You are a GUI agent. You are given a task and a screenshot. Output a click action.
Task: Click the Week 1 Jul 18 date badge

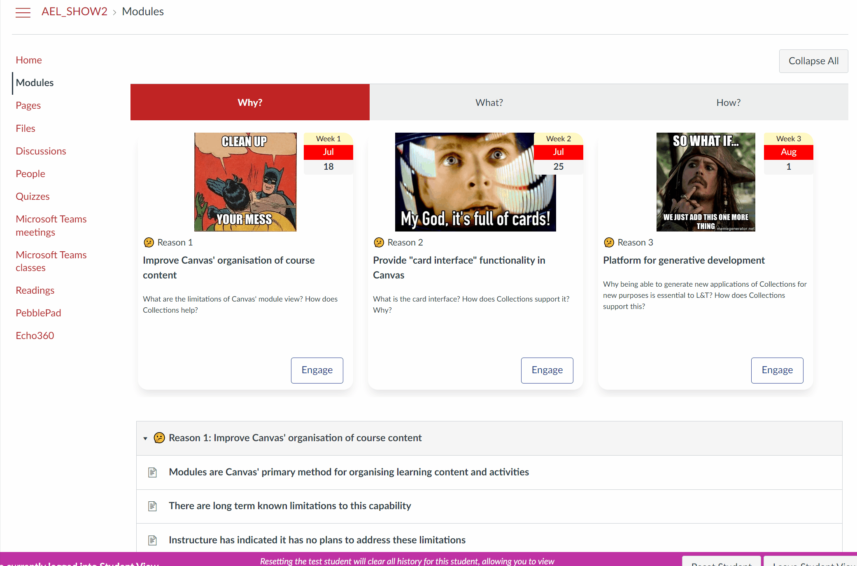328,153
